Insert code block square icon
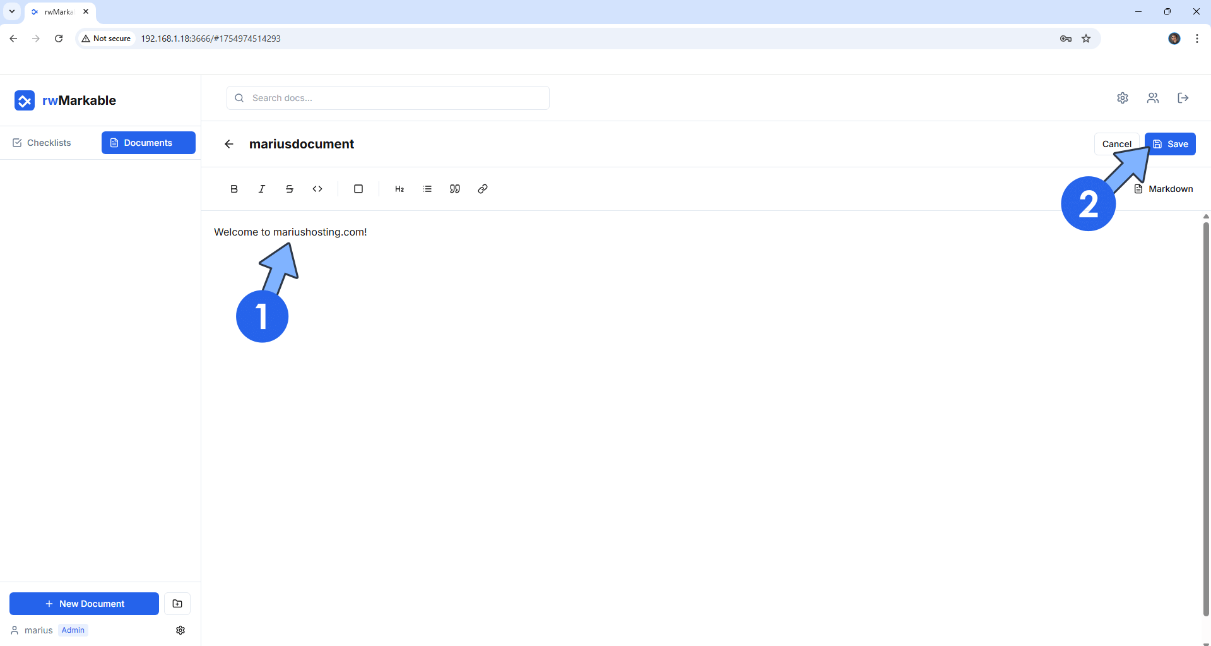1211x646 pixels. click(358, 189)
